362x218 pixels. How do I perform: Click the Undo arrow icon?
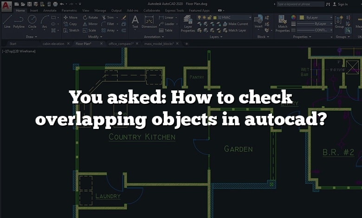[x=62, y=4]
